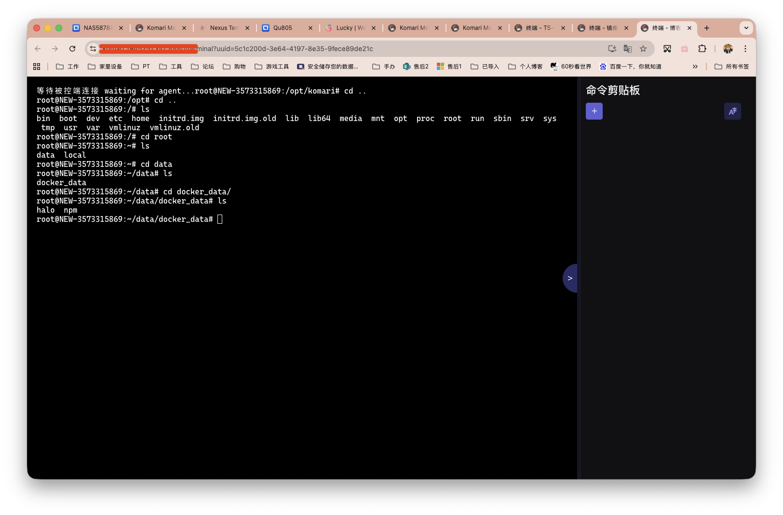Open the bookmarks apps grid icon

[x=37, y=67]
